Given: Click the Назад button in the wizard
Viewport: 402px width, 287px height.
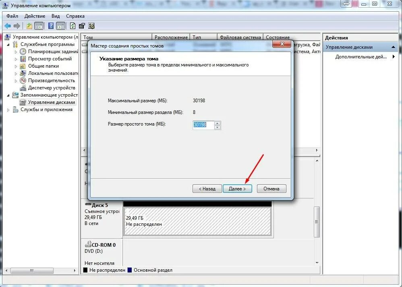Looking at the screenshot, I should [207, 189].
